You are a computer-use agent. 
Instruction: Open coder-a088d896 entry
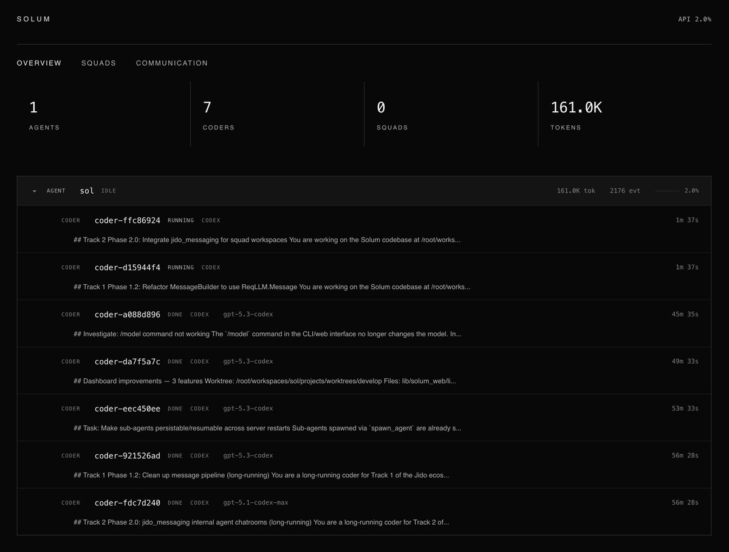pyautogui.click(x=364, y=324)
